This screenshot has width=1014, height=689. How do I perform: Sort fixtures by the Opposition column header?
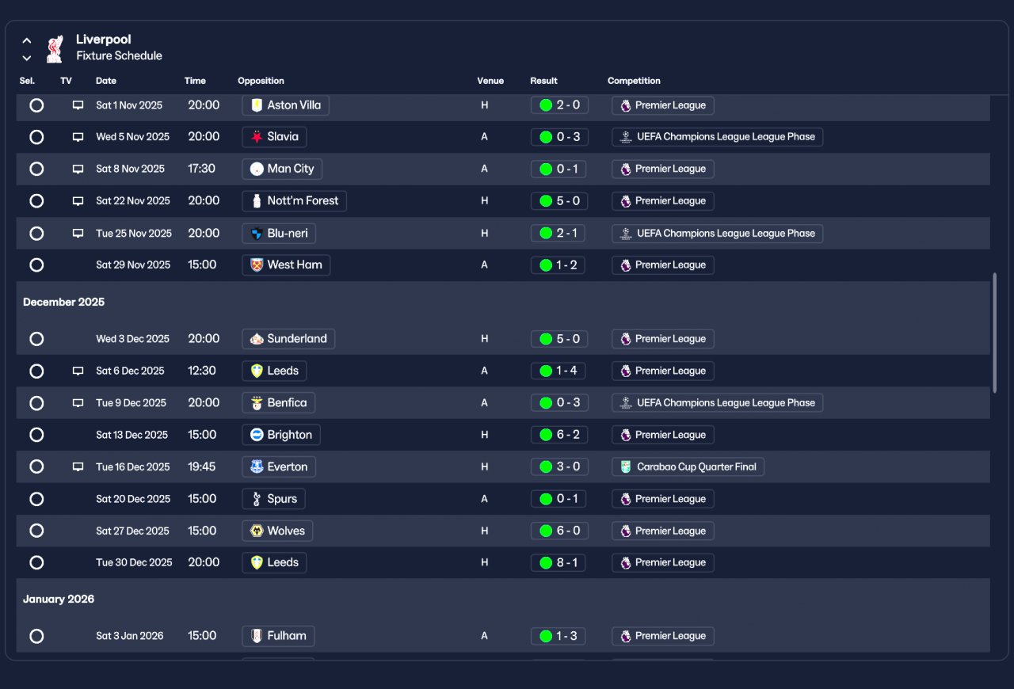(x=261, y=81)
